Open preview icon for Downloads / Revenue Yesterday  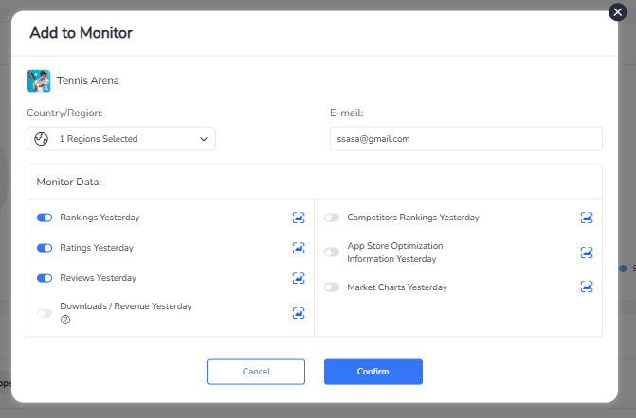pyautogui.click(x=299, y=313)
